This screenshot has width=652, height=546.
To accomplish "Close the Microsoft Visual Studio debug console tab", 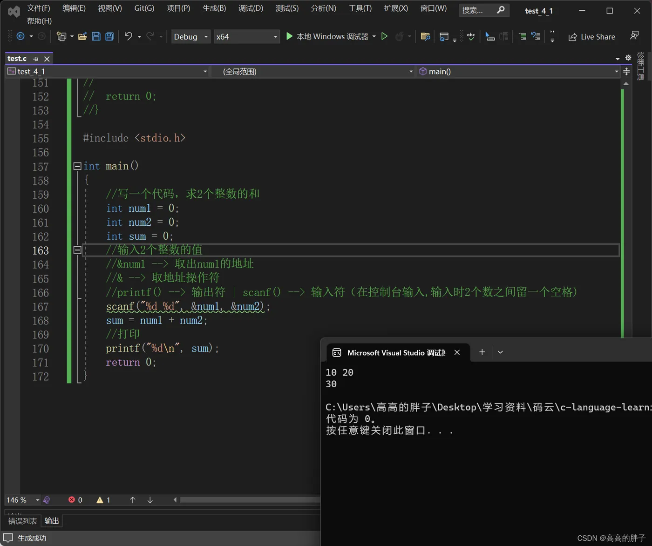I will [x=457, y=352].
